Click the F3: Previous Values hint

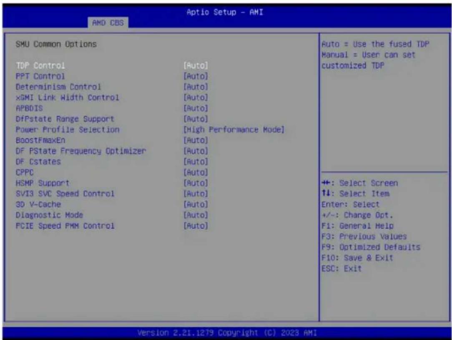click(364, 236)
